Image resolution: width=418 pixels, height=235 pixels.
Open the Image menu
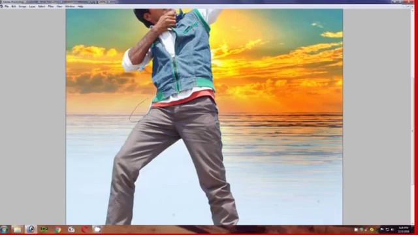click(x=22, y=7)
